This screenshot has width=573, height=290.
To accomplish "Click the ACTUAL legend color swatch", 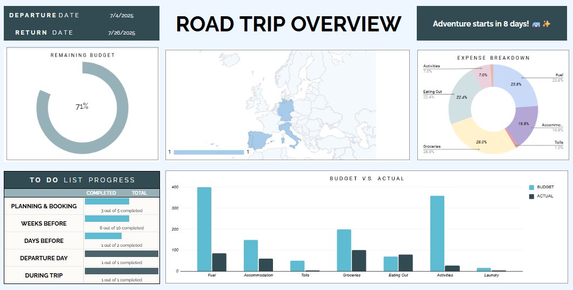I will point(532,196).
